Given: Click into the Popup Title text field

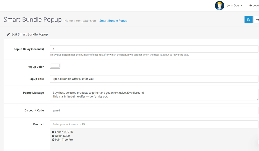Looking at the screenshot, I should (x=154, y=79).
